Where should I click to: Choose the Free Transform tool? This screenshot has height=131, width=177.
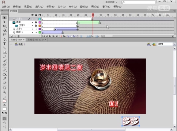click(4, 26)
